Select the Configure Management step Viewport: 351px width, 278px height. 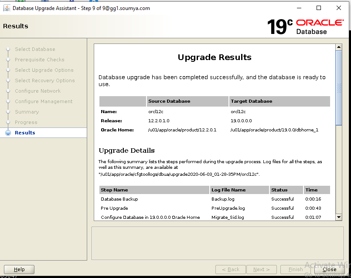pos(44,101)
